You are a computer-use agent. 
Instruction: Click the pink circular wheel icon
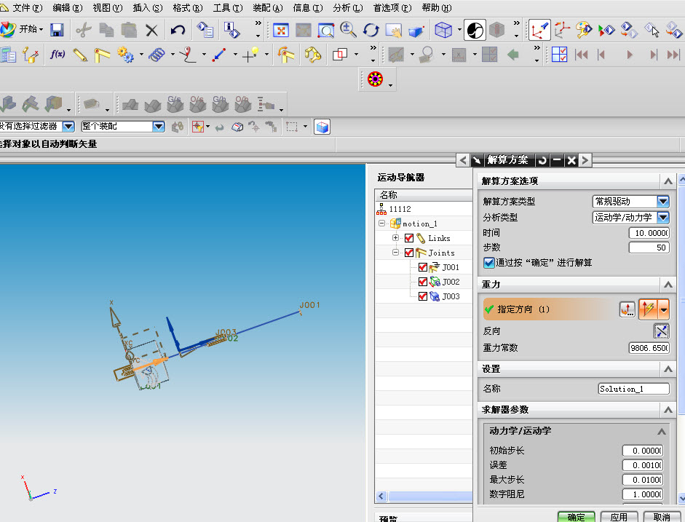376,79
